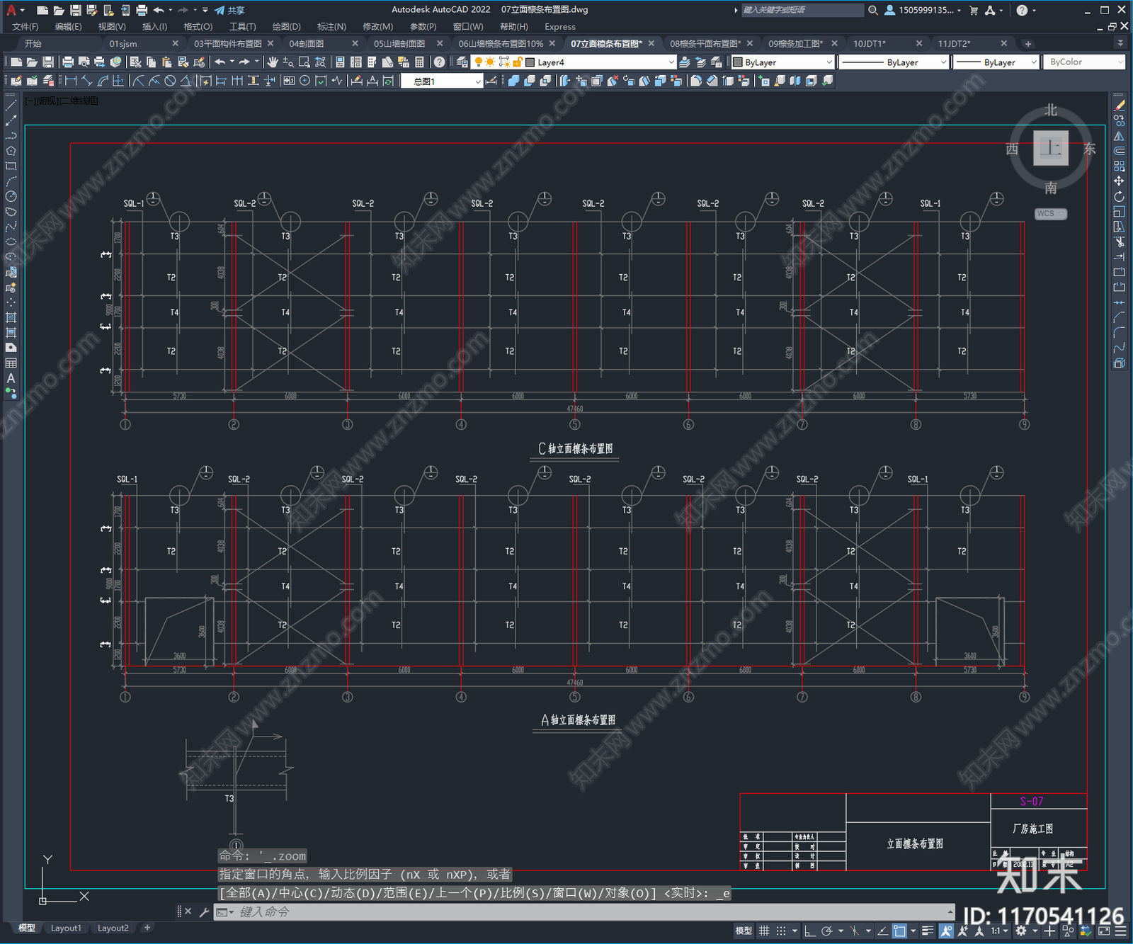Image resolution: width=1133 pixels, height=944 pixels.
Task: Click the Quick Calculator toolbar icon
Action: pyautogui.click(x=419, y=62)
